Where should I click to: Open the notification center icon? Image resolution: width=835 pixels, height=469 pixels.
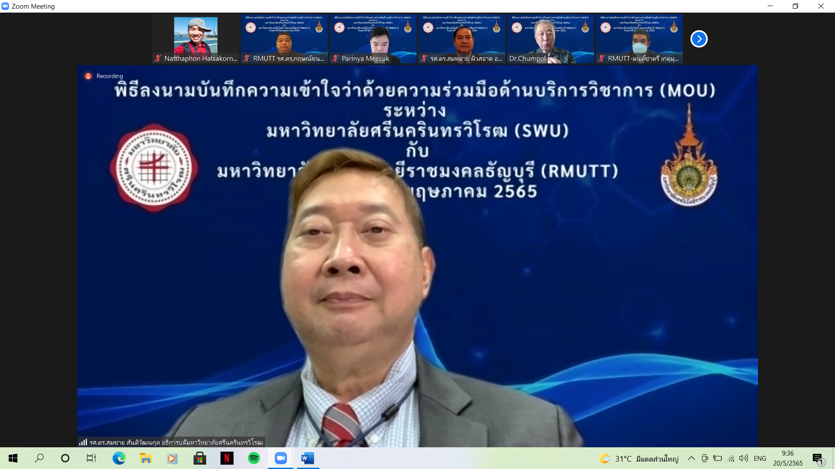tap(818, 459)
